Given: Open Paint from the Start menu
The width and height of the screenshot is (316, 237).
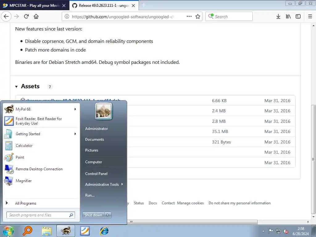Looking at the screenshot, I should click(41, 157).
